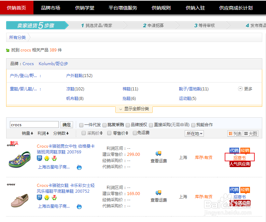The image size is (266, 222).
Task: Open the 所在地 dropdown
Action: pyautogui.click(x=194, y=134)
